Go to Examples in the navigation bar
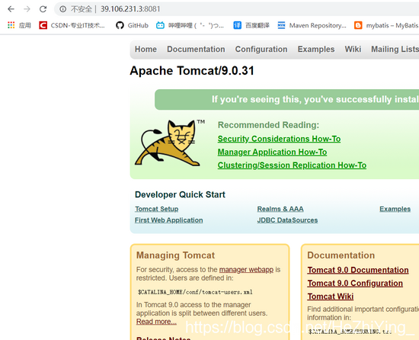Image resolution: width=419 pixels, height=340 pixels. coord(316,50)
